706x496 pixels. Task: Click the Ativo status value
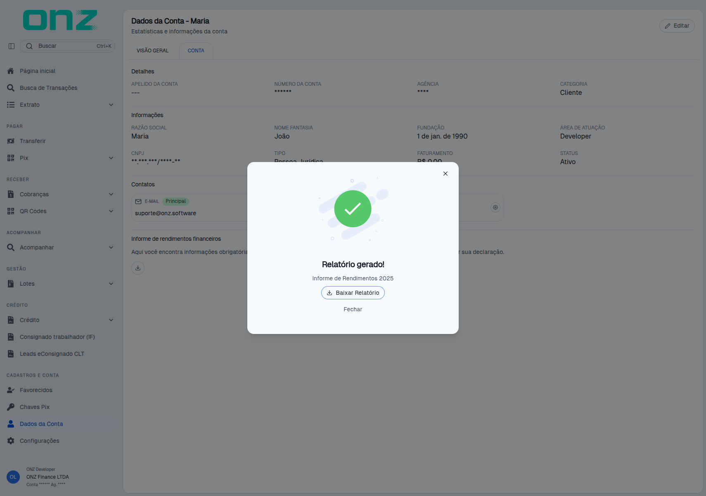click(568, 162)
